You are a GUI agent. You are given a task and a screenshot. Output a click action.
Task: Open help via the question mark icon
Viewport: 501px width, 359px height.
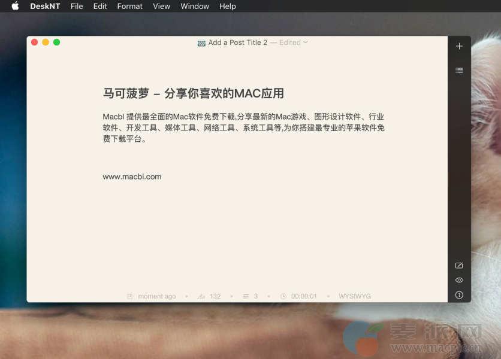click(459, 295)
